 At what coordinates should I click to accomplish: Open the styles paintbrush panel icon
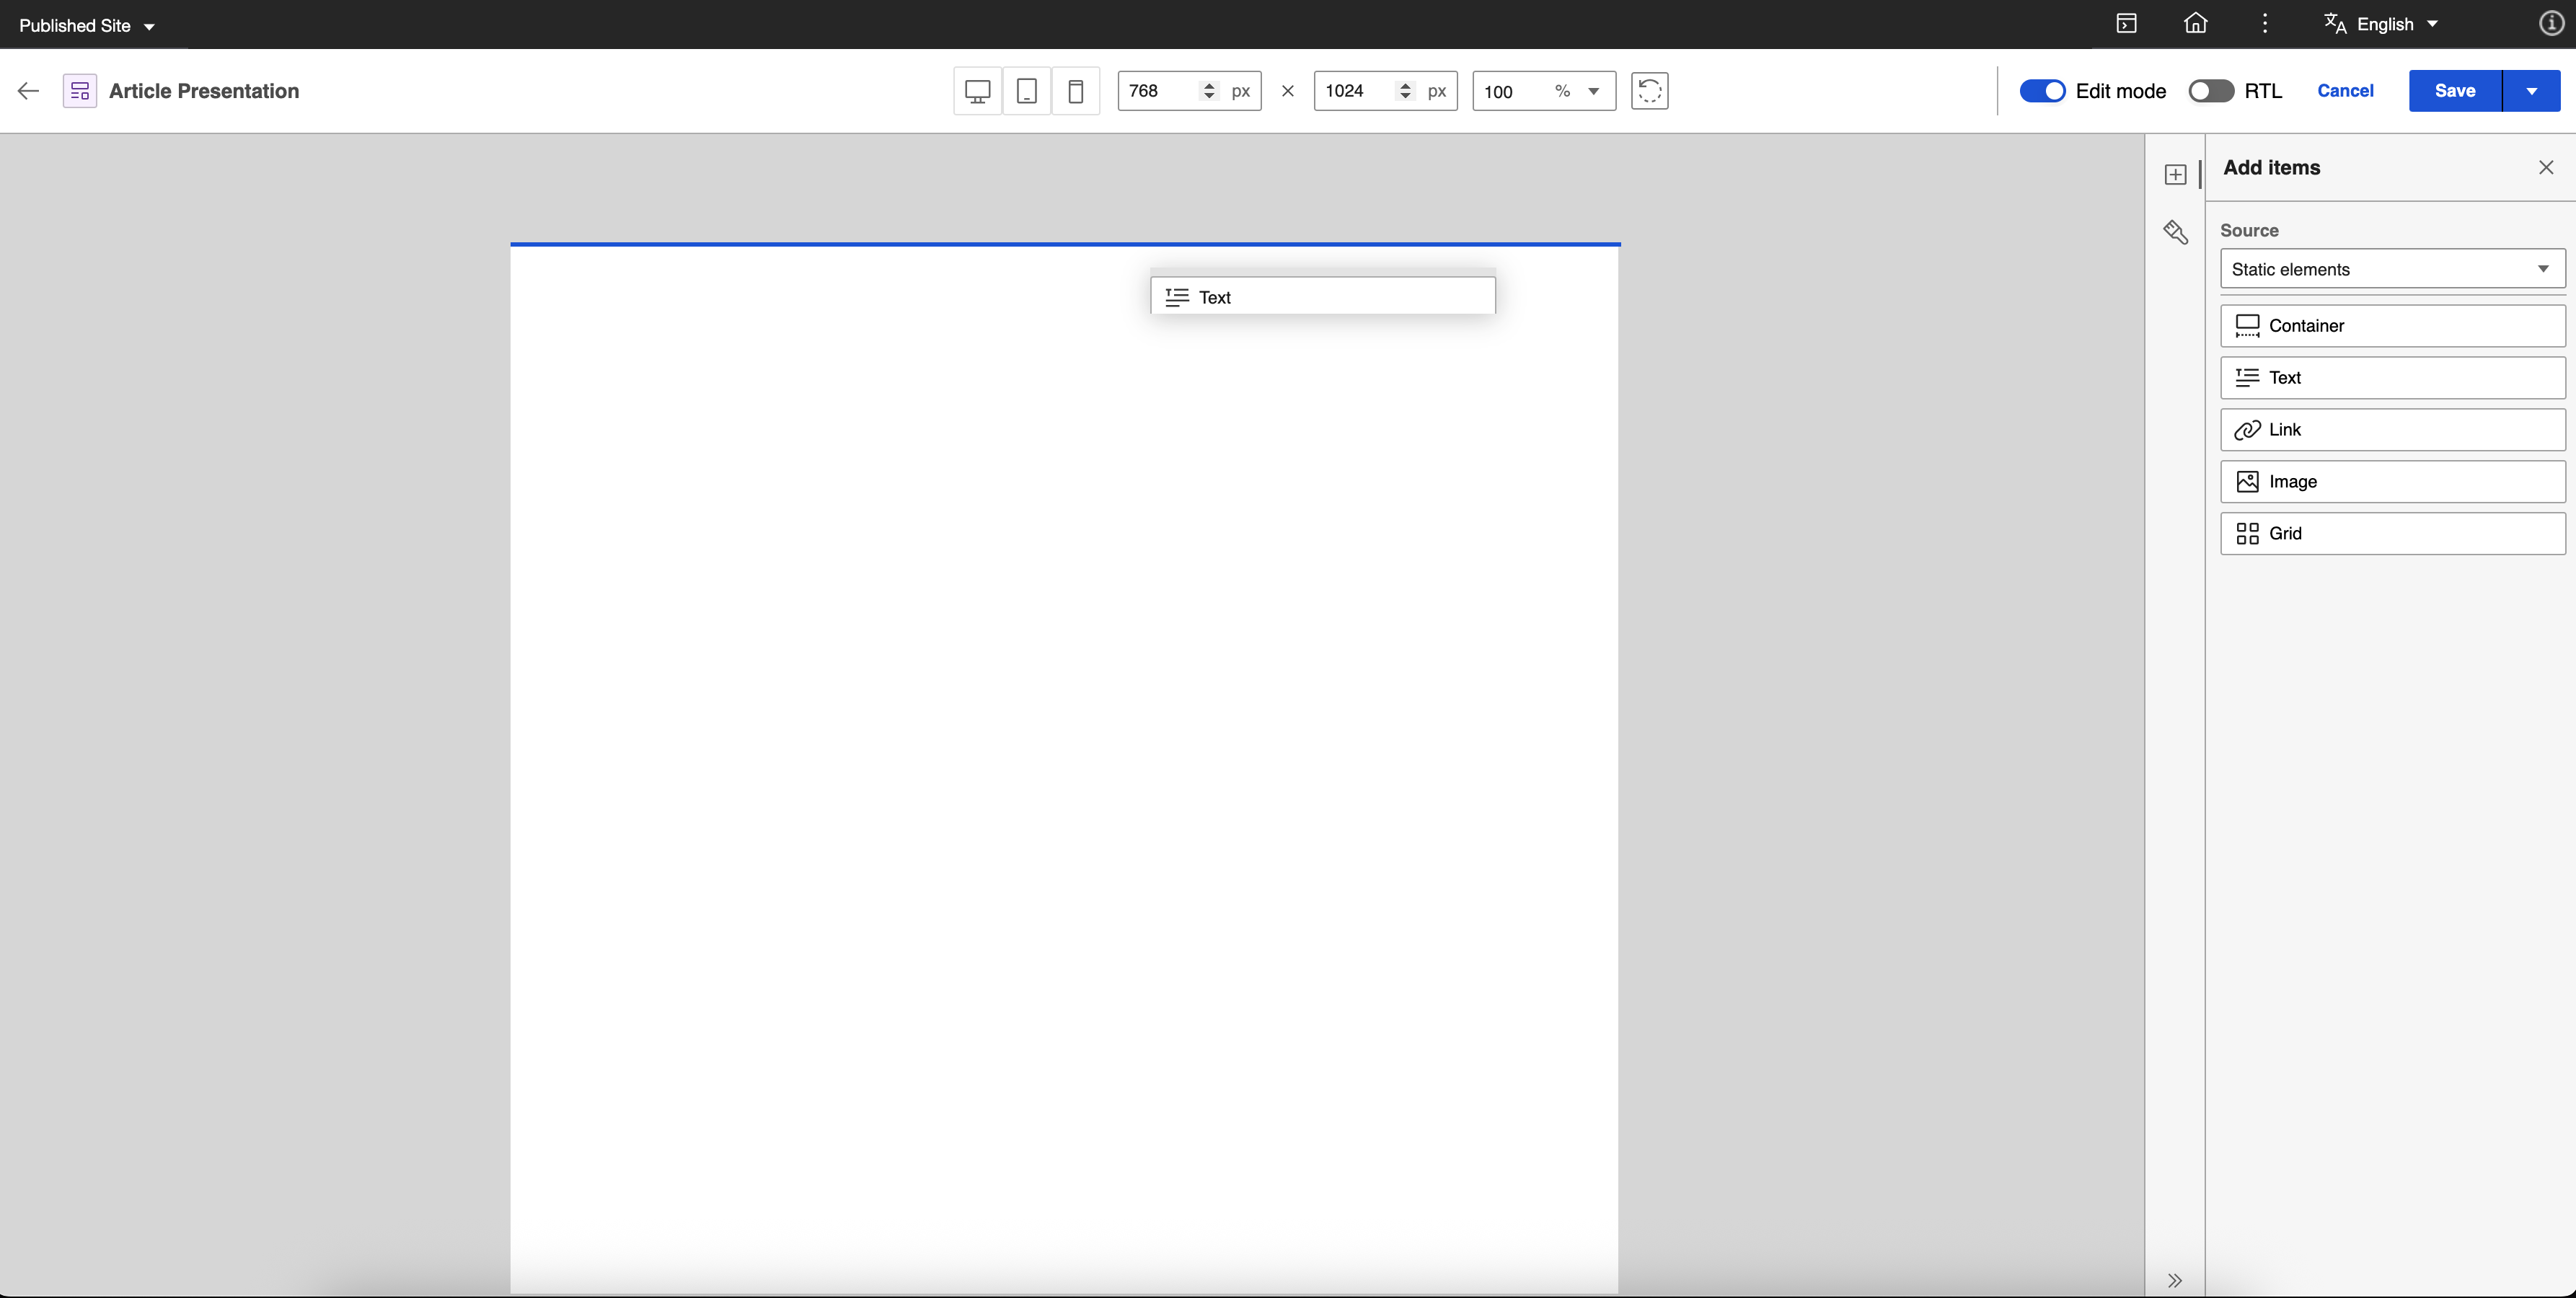2175,232
